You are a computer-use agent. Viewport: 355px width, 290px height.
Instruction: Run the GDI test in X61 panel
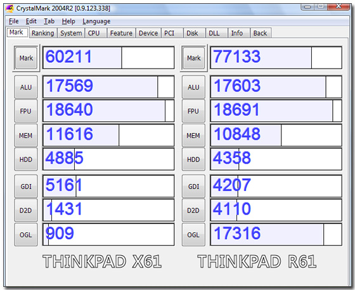(x=26, y=186)
